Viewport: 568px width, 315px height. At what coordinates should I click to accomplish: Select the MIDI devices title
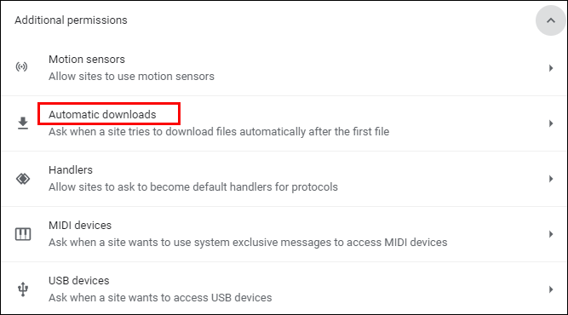coord(80,226)
